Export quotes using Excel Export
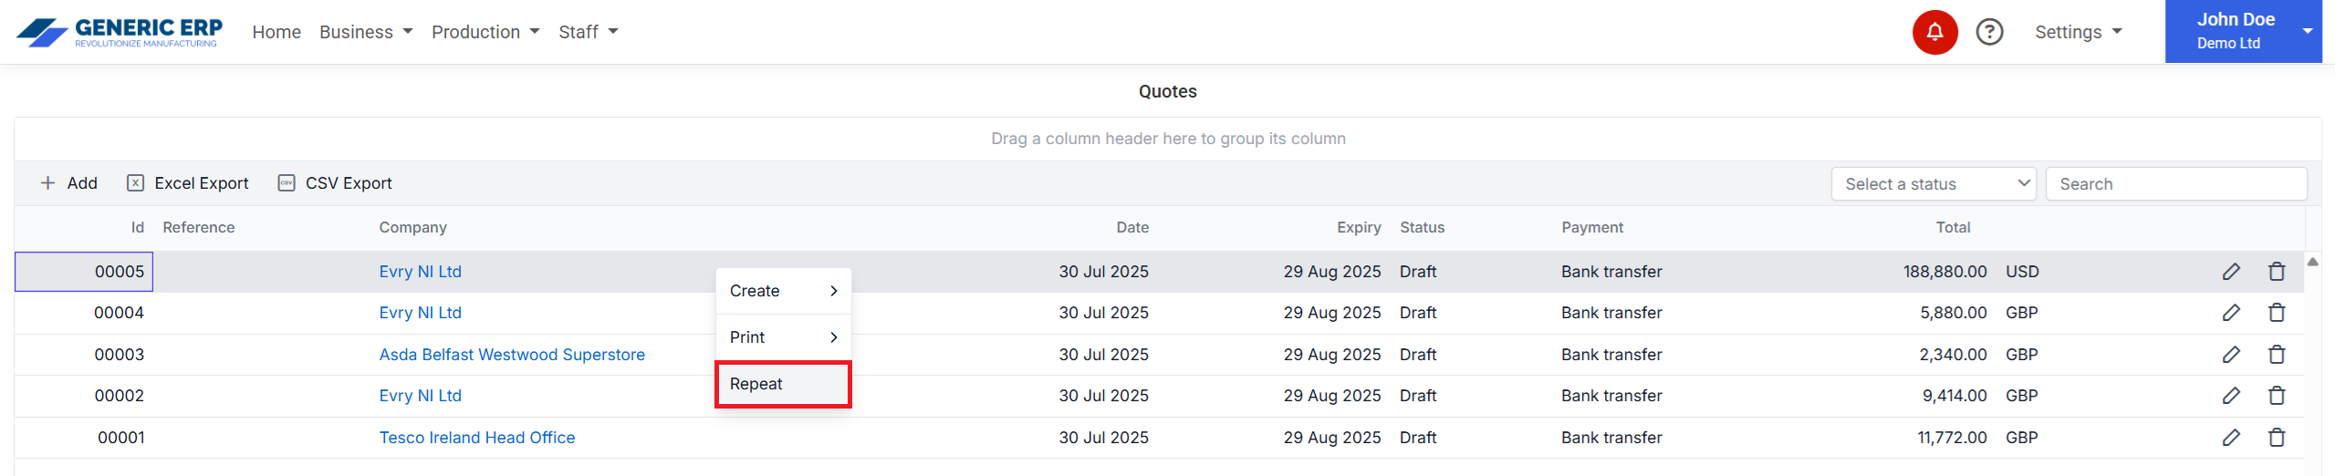The image size is (2335, 476). (188, 183)
